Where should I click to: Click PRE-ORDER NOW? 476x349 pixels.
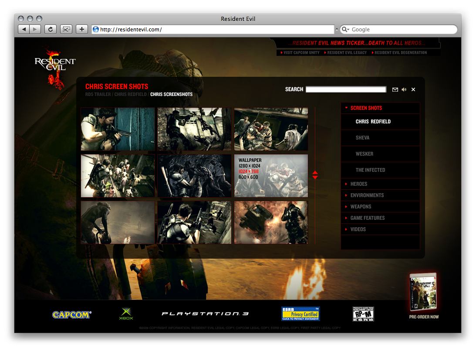coord(424,317)
